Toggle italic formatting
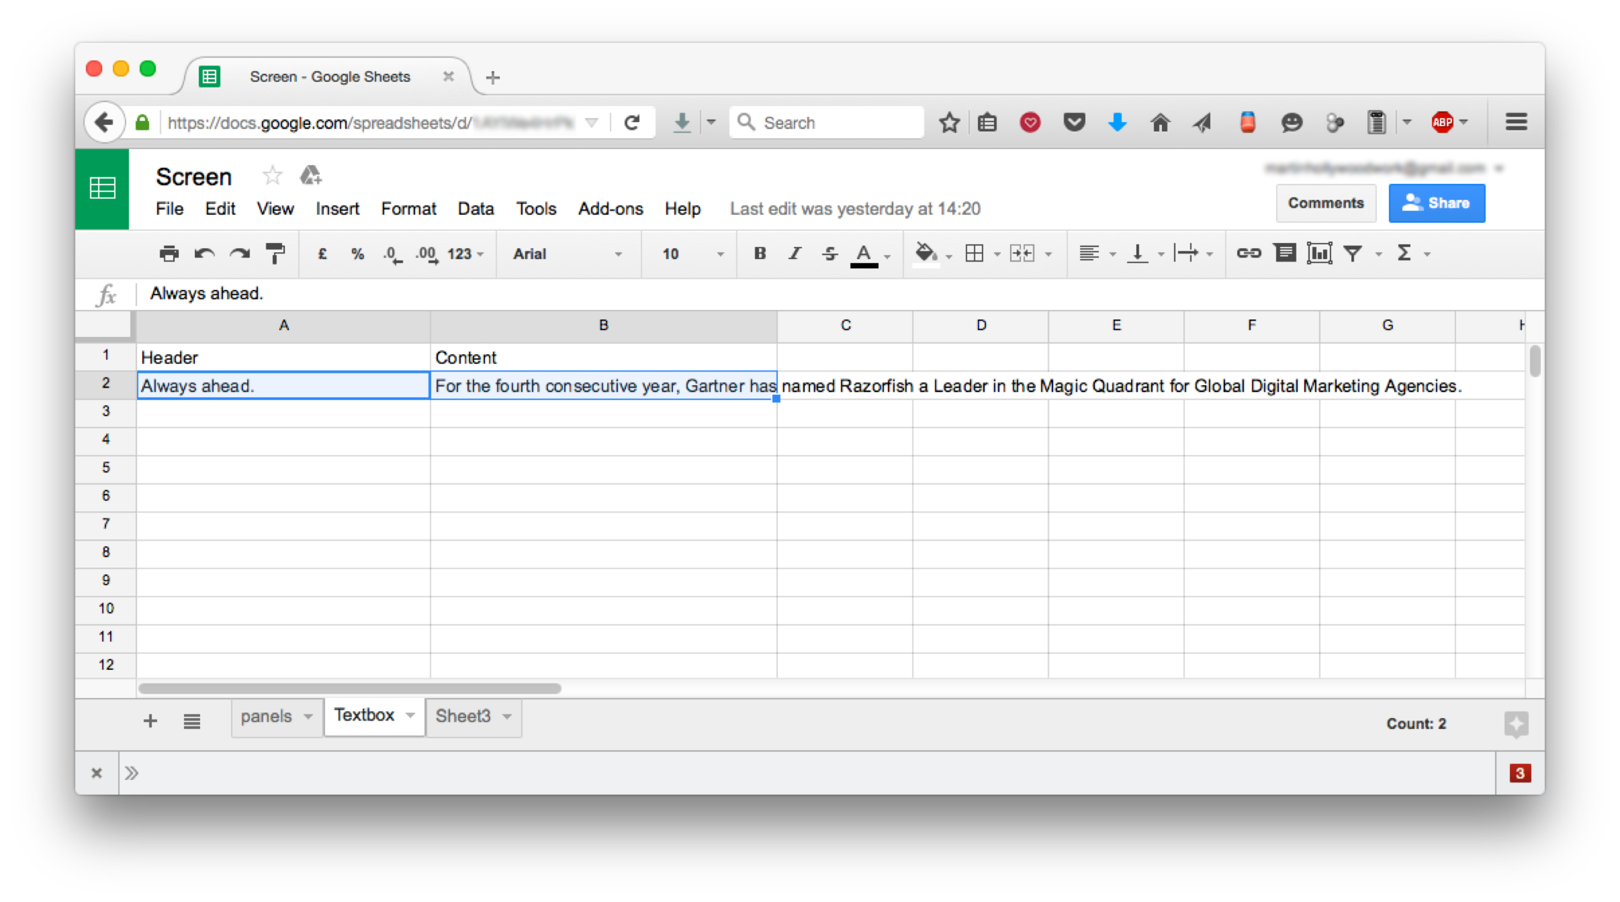The height and width of the screenshot is (902, 1620). click(795, 253)
